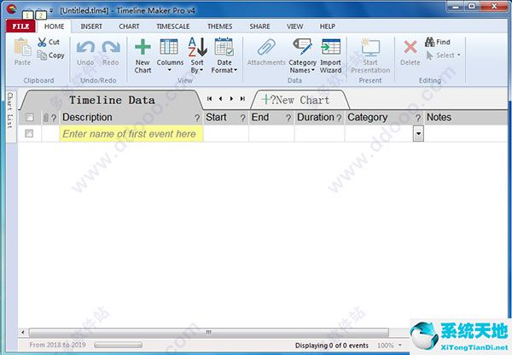The width and height of the screenshot is (512, 355).
Task: Start Presentation from the ribbon
Action: 370,55
